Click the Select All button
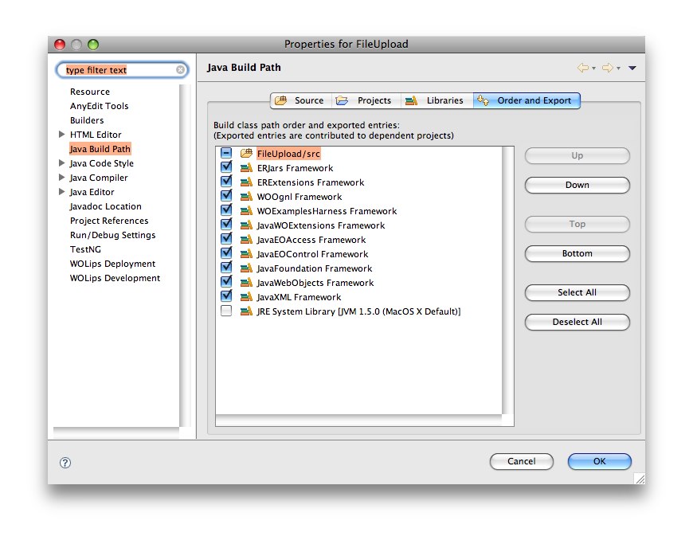Image resolution: width=693 pixels, height=544 pixels. [x=577, y=292]
